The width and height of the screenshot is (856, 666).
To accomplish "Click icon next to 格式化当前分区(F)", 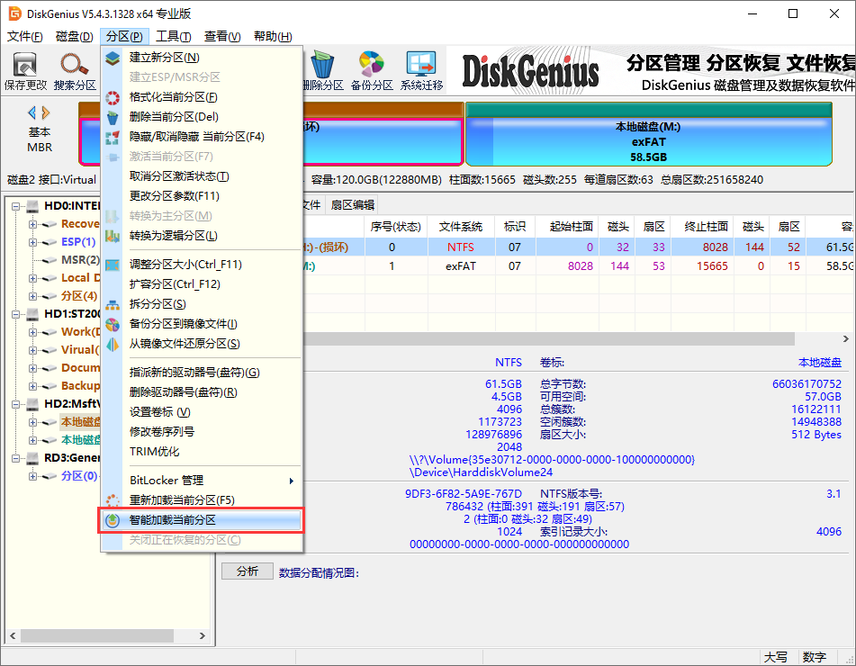I will (x=113, y=97).
